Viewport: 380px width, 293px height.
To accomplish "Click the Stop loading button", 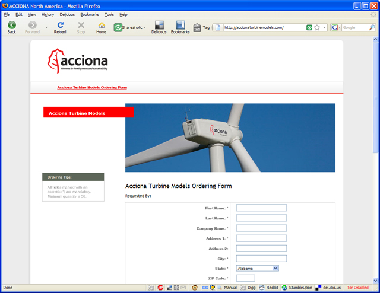I will point(81,27).
